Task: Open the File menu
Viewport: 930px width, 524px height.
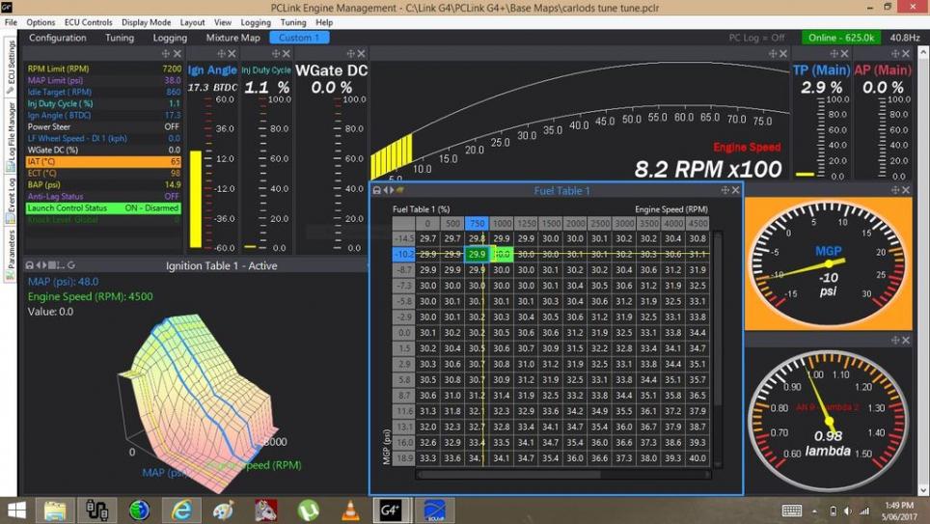Action: pos(11,22)
